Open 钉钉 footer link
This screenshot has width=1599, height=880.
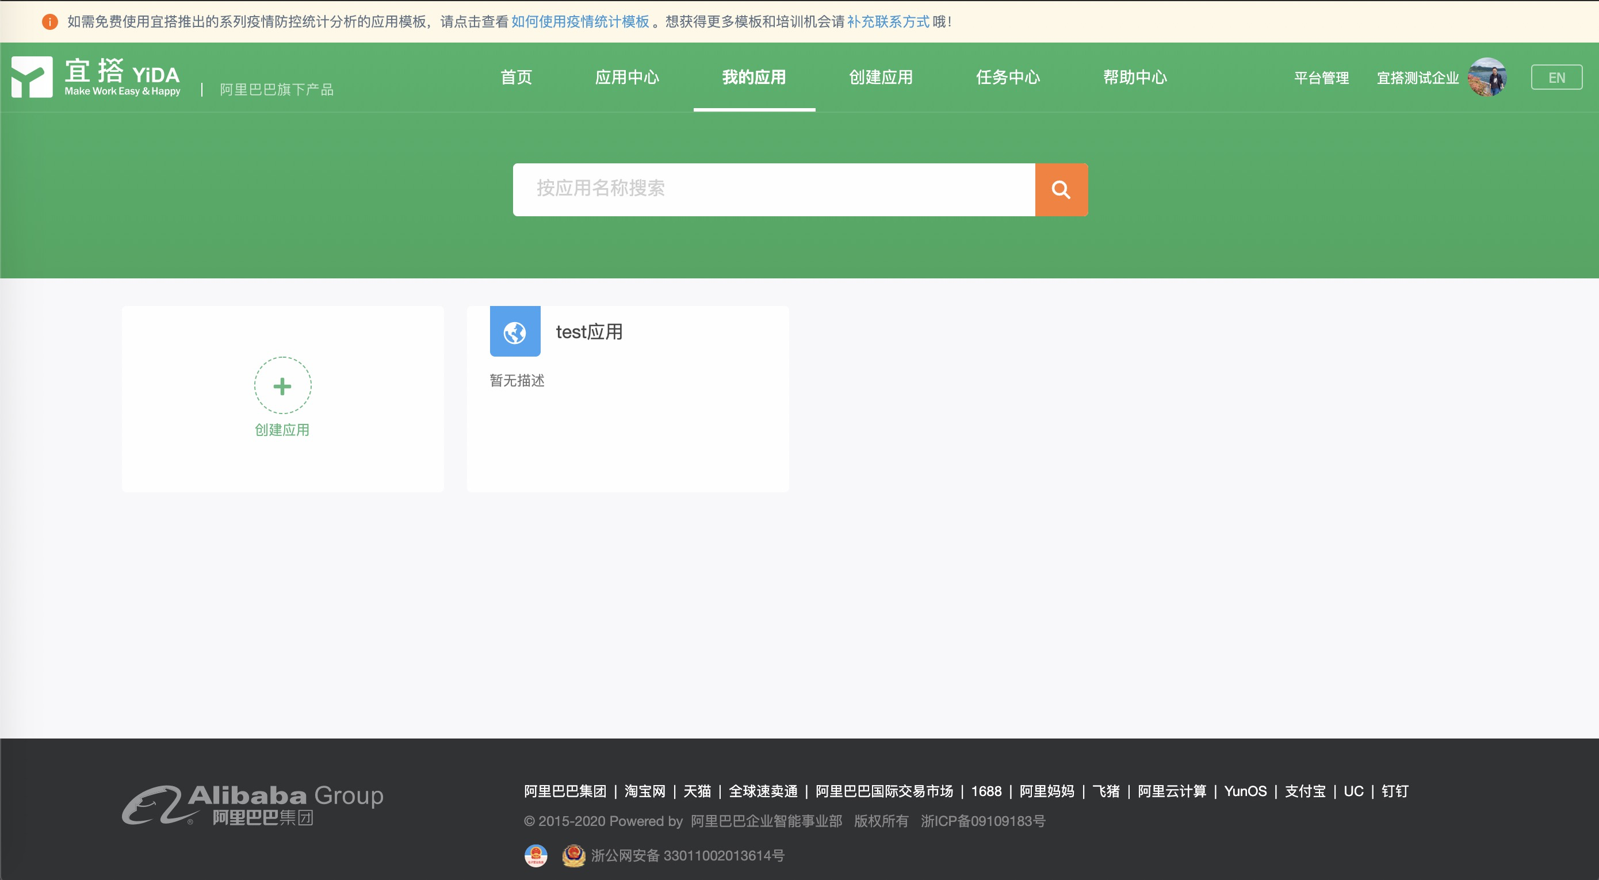click(1394, 791)
